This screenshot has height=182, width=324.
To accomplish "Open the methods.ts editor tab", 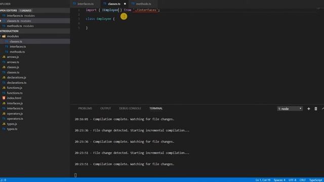I will (143, 4).
